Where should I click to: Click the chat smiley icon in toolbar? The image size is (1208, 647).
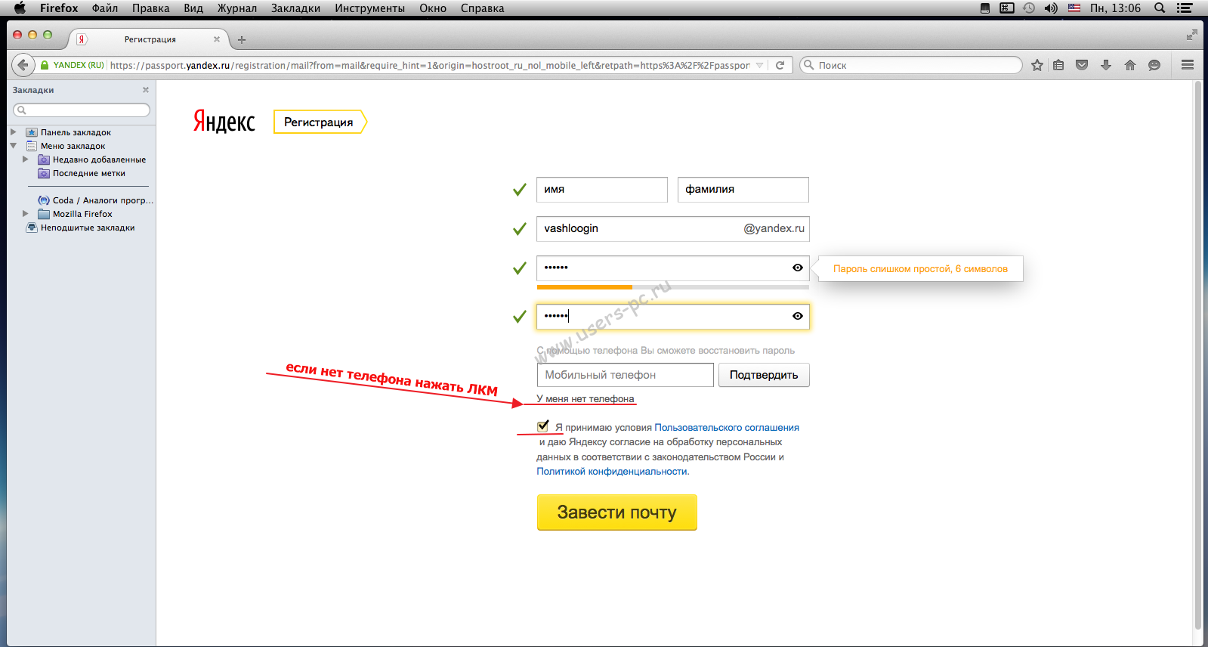(x=1154, y=65)
